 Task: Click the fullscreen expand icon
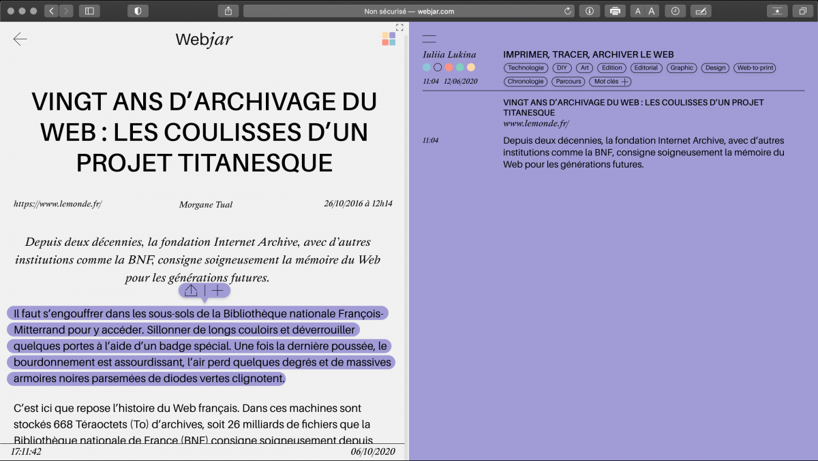(399, 28)
